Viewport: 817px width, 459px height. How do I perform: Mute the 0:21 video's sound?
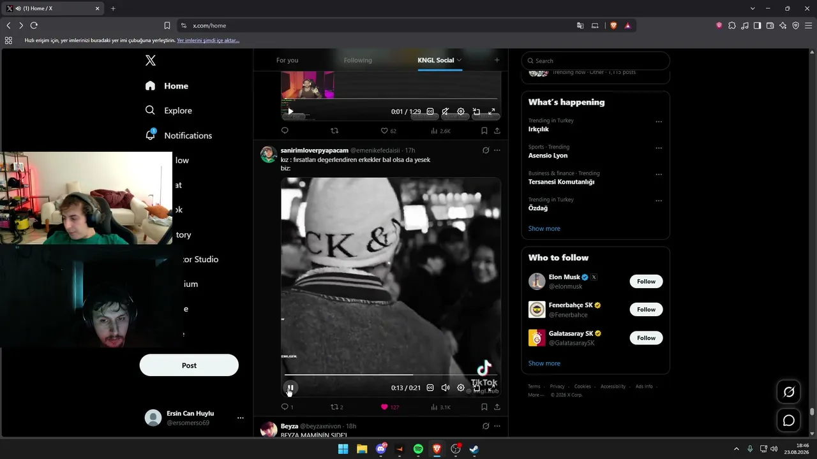pos(446,388)
